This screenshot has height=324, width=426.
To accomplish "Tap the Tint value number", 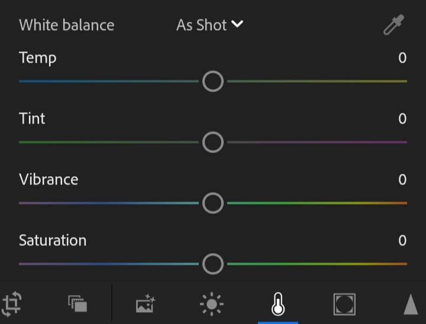I will [402, 119].
